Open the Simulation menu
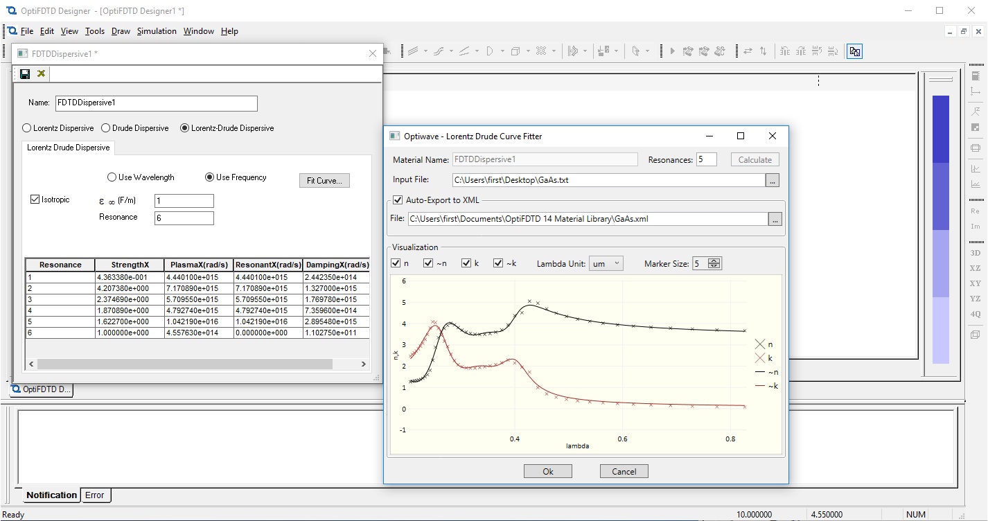Image resolution: width=988 pixels, height=521 pixels. pyautogui.click(x=157, y=31)
